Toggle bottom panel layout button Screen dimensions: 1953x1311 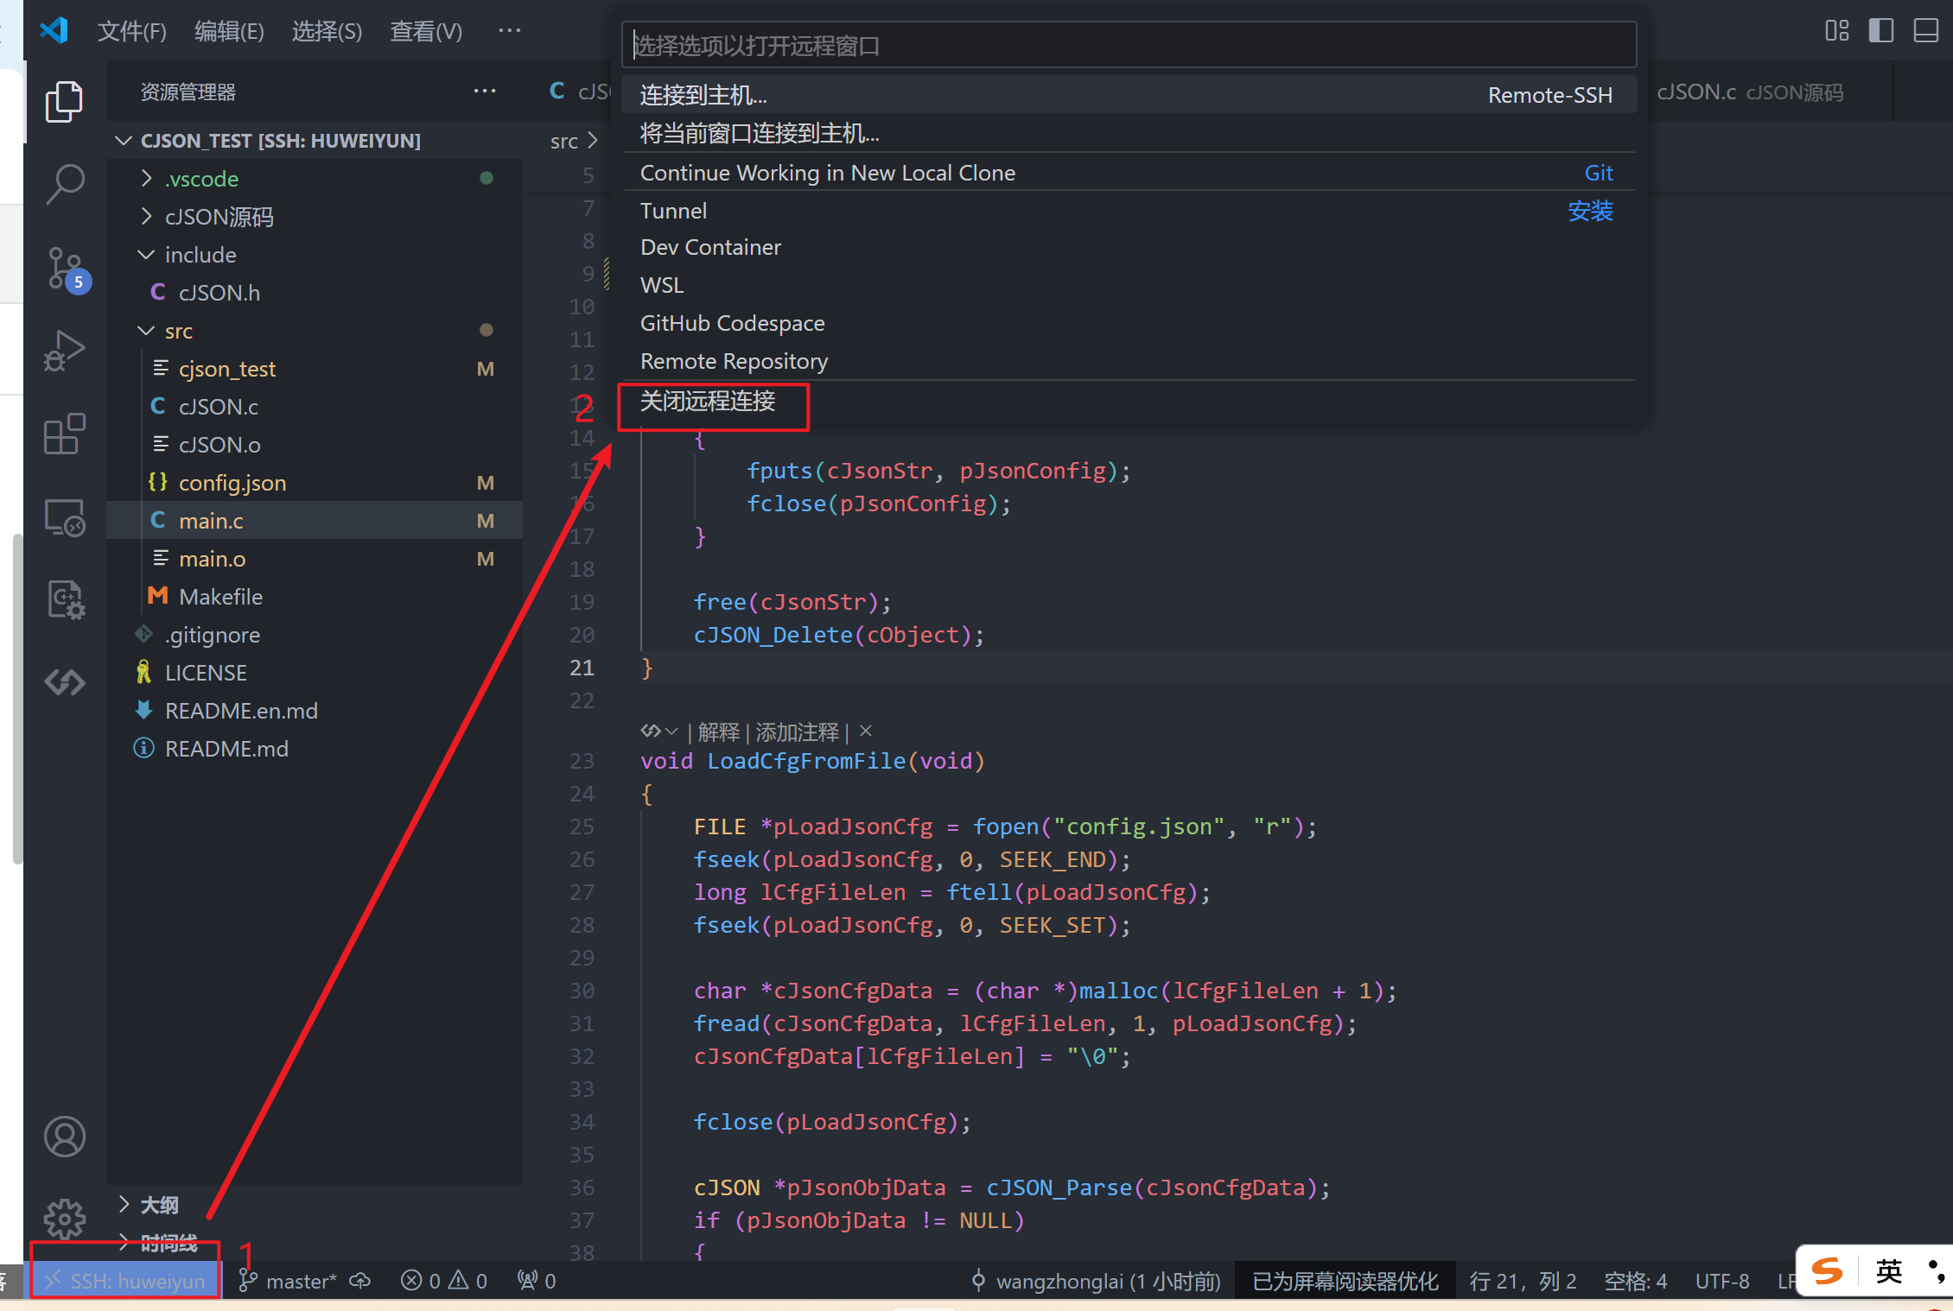tap(1925, 31)
